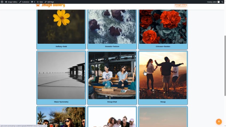Open the Crimson-Garden red roses photo
The width and height of the screenshot is (226, 127).
(163, 27)
